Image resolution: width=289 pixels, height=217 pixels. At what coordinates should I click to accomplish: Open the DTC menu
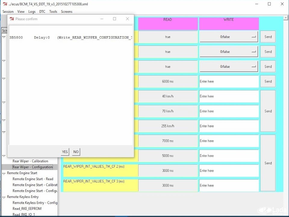coord(42,11)
